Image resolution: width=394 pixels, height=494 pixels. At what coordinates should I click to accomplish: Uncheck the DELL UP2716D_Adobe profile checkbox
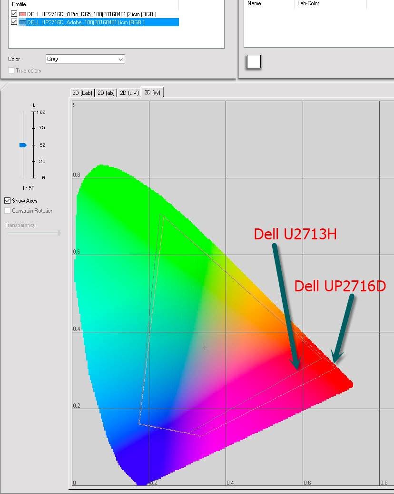pos(14,22)
